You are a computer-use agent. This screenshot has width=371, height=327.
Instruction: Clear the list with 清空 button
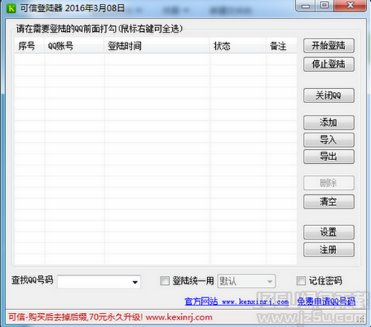coord(329,202)
